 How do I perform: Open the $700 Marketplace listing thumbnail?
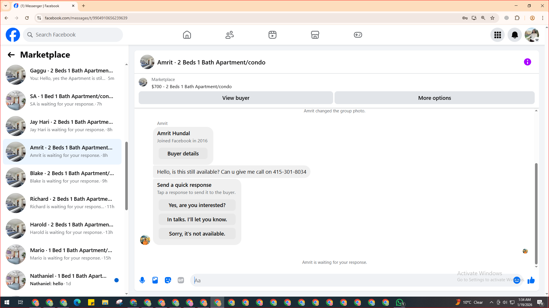tap(143, 82)
